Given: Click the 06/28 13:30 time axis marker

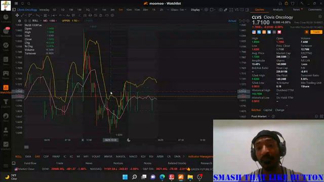Looking at the screenshot, I should point(110,140).
